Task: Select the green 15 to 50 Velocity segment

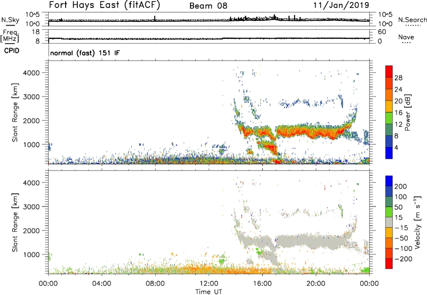Action: [x=389, y=212]
